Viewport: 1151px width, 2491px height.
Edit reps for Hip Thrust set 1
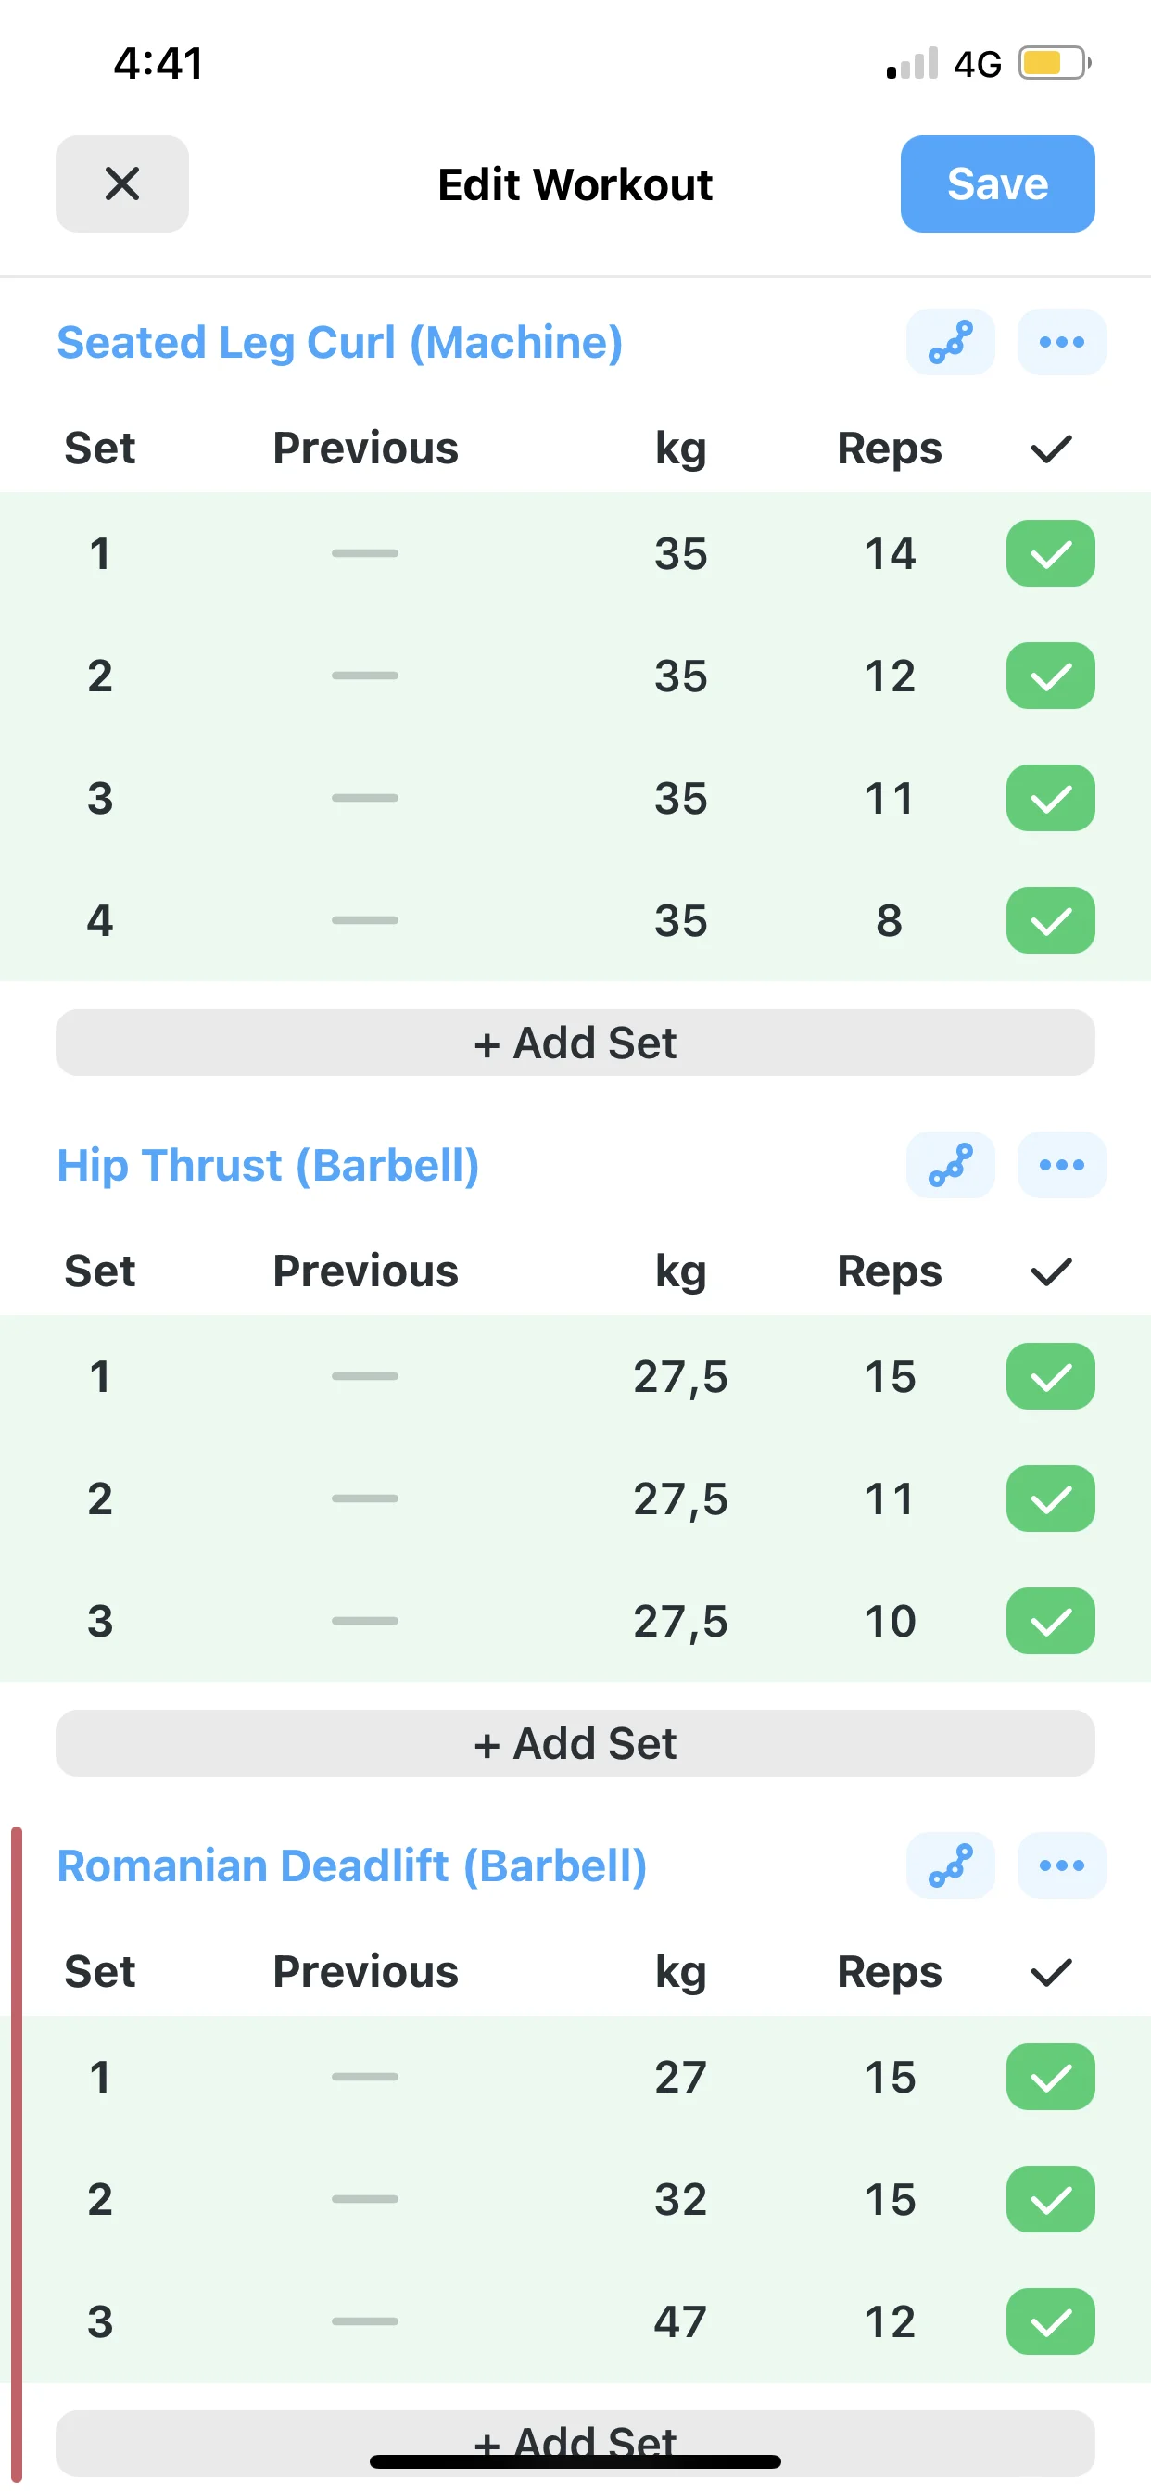click(x=889, y=1377)
